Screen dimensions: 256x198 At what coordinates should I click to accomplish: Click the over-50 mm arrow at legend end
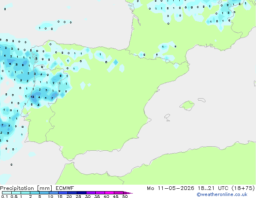tap(128, 193)
